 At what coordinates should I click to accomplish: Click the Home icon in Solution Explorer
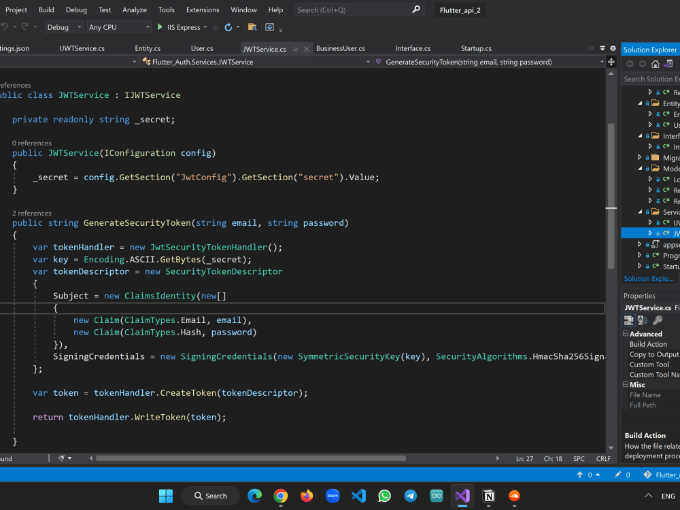click(x=656, y=63)
